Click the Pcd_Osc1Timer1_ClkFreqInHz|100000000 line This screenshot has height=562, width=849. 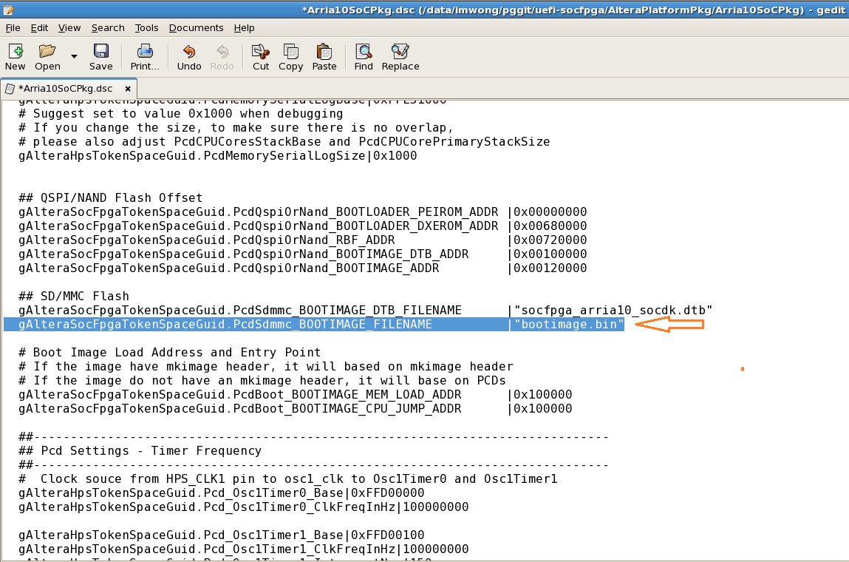[x=244, y=549]
